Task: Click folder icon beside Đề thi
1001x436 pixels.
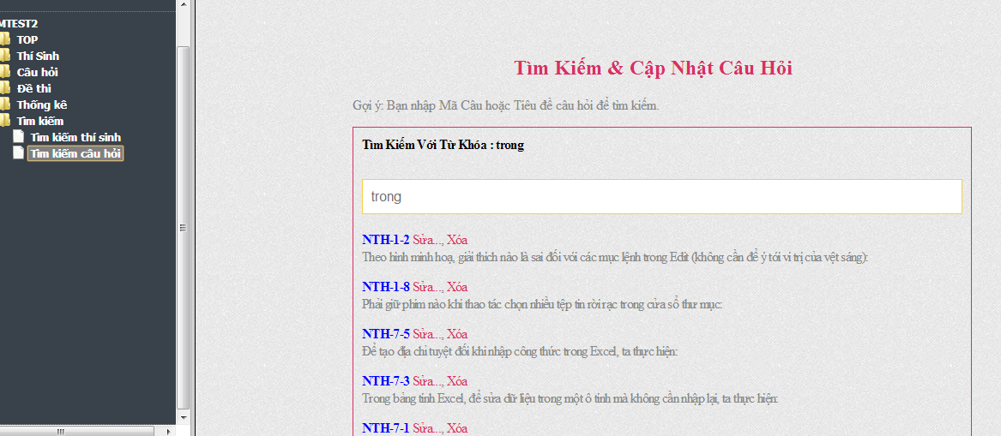Action: (x=5, y=88)
